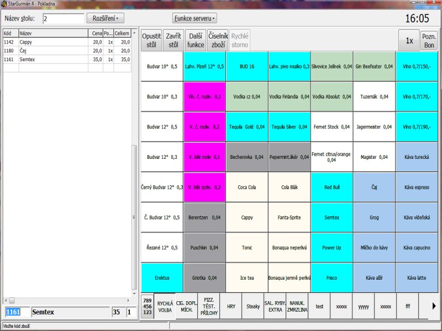
Task: Select the 1180 Čaj order row
Action: (67, 51)
